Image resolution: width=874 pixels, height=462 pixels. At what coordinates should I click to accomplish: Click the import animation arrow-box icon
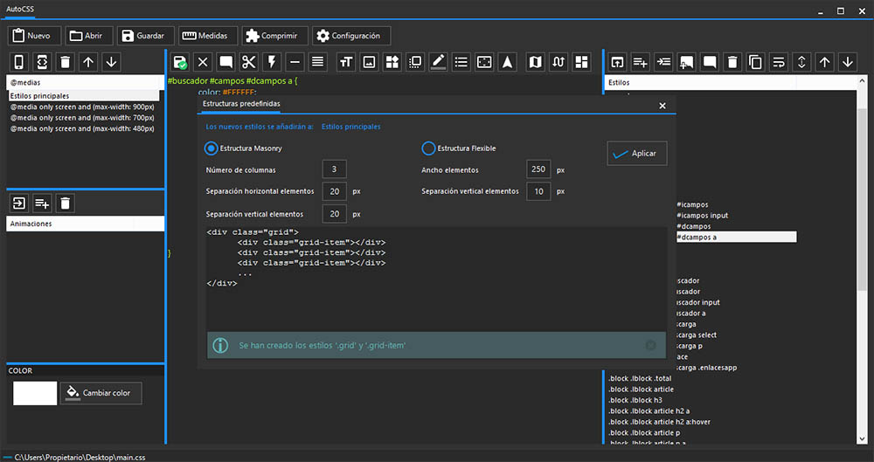tap(19, 203)
